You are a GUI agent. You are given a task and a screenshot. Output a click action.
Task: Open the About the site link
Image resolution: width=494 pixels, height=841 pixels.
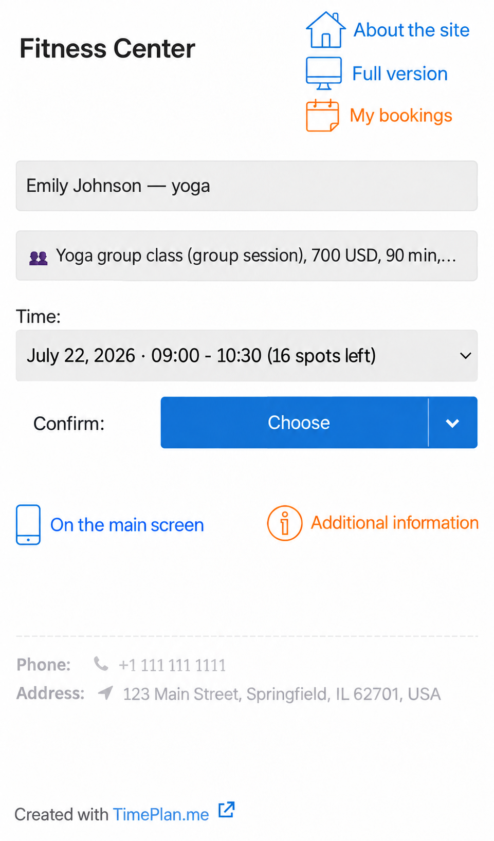pos(411,30)
